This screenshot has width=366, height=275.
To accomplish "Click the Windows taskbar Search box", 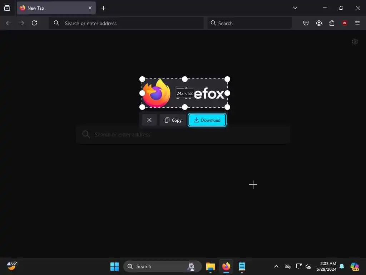I will (163, 266).
